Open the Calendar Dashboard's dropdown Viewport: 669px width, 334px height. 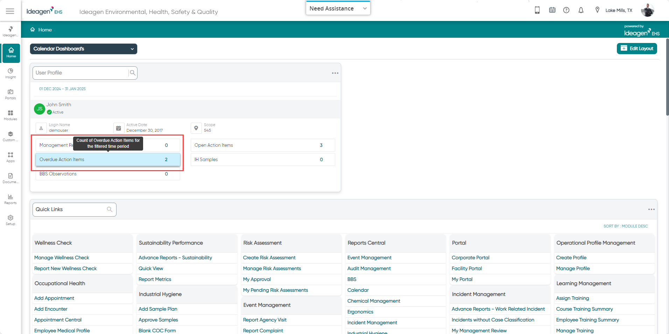(84, 49)
